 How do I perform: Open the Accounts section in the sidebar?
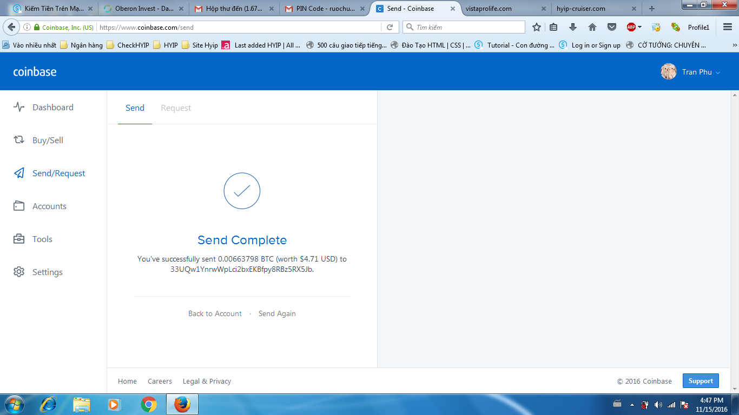click(x=40, y=206)
